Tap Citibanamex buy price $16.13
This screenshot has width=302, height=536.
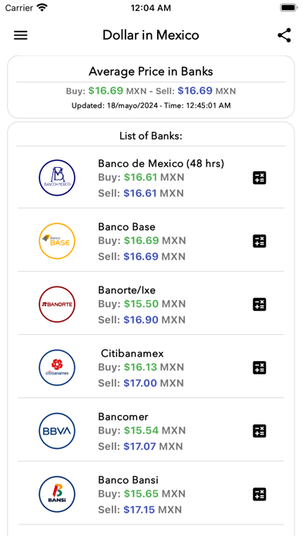tap(140, 367)
